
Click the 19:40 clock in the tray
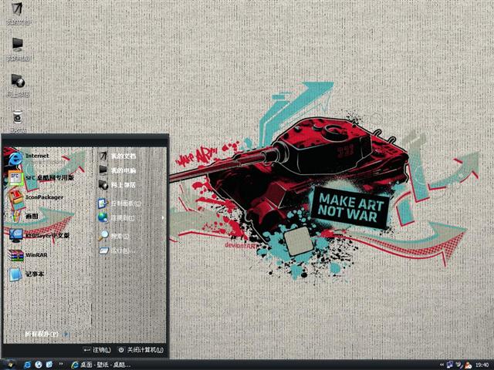coord(482,365)
